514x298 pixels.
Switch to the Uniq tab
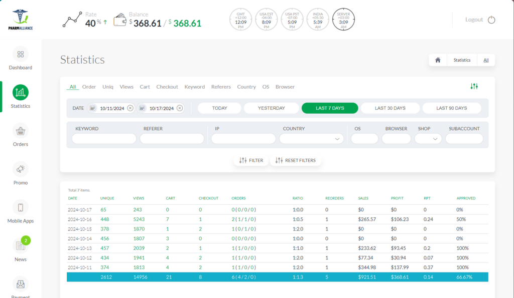108,87
